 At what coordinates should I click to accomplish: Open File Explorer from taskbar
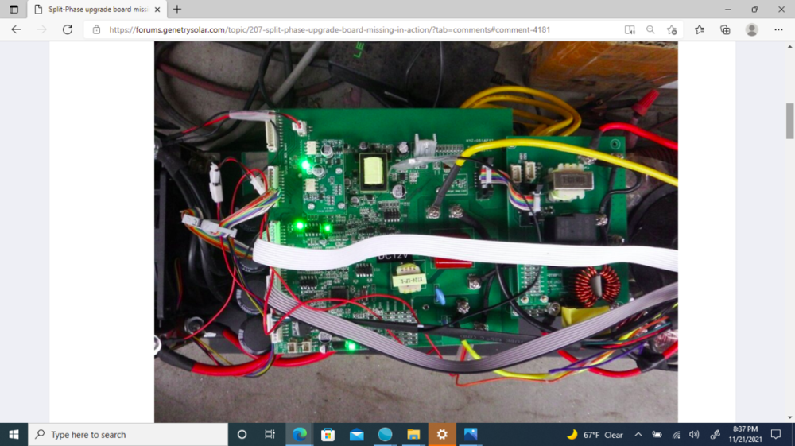pyautogui.click(x=413, y=434)
